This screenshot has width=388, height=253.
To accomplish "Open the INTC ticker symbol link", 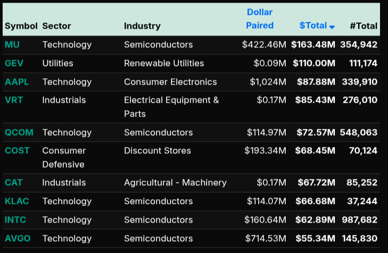I will point(15,219).
